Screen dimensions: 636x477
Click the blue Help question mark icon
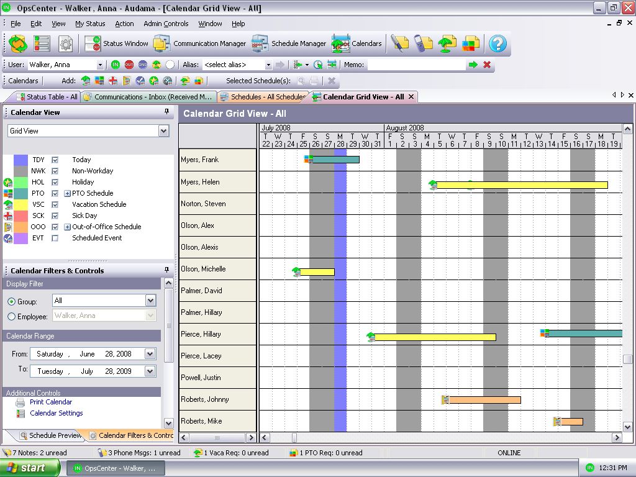(497, 43)
